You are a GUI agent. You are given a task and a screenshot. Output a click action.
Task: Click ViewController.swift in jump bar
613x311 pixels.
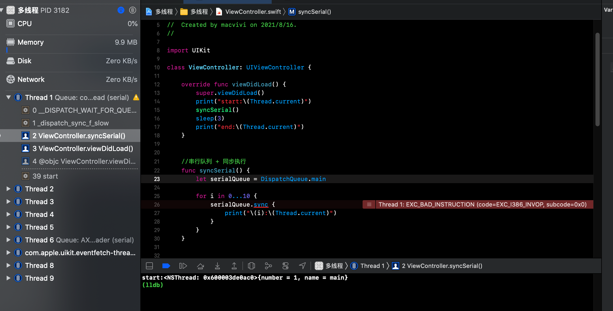coord(249,12)
